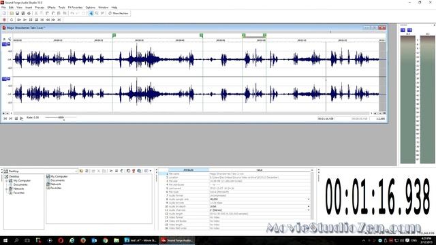Click the waveform horizontal scrollbar

(192, 114)
